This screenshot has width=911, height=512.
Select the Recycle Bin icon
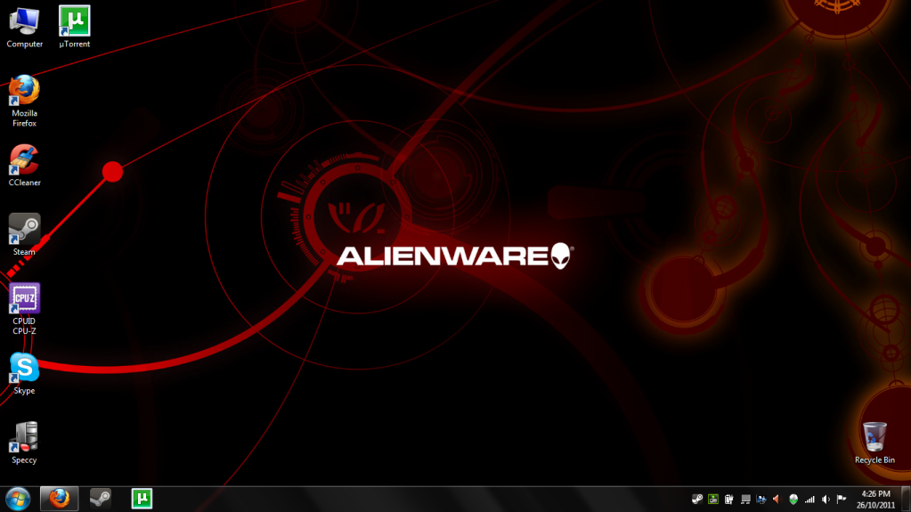click(874, 443)
